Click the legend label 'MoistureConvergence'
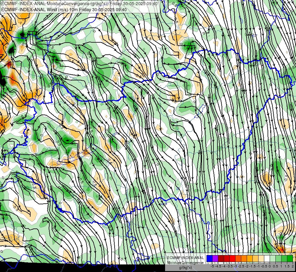This screenshot has width=296, height=272. (185, 263)
